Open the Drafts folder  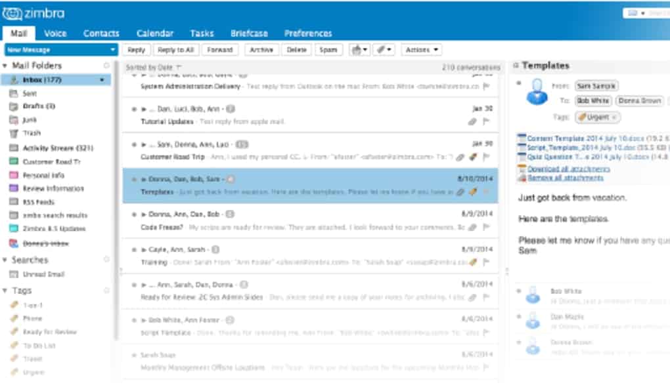click(39, 106)
